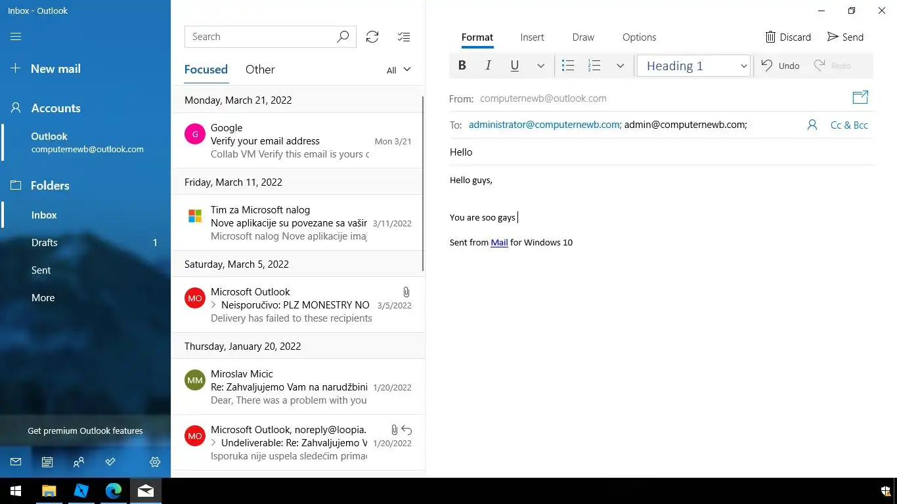Click the 'You are soo gays' body line
This screenshot has width=897, height=504.
[x=483, y=217]
